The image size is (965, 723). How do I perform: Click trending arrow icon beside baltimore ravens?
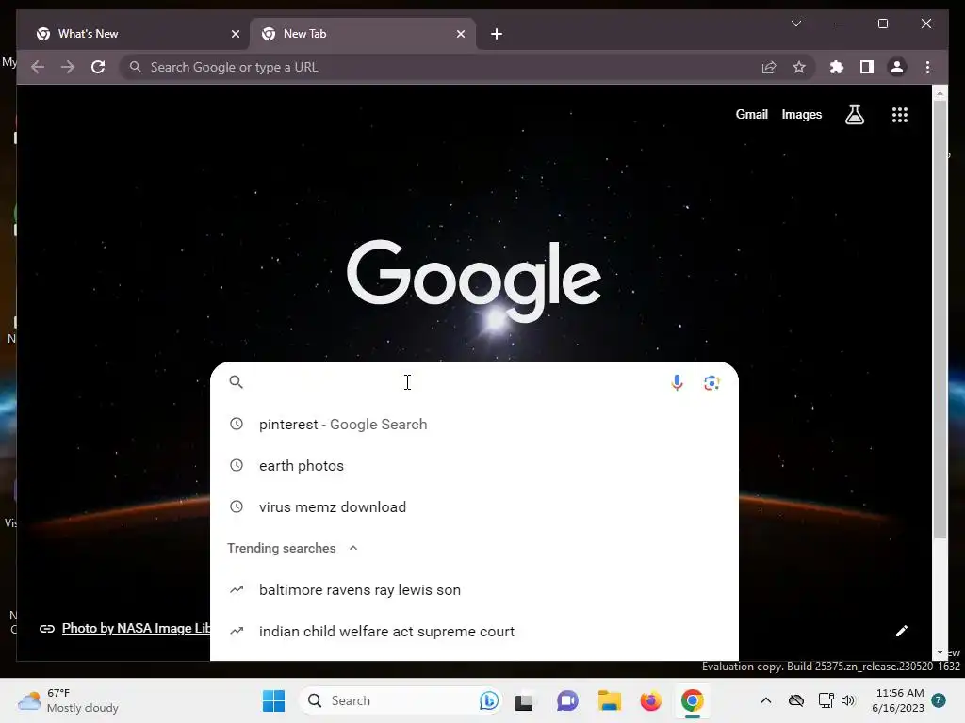tap(237, 589)
